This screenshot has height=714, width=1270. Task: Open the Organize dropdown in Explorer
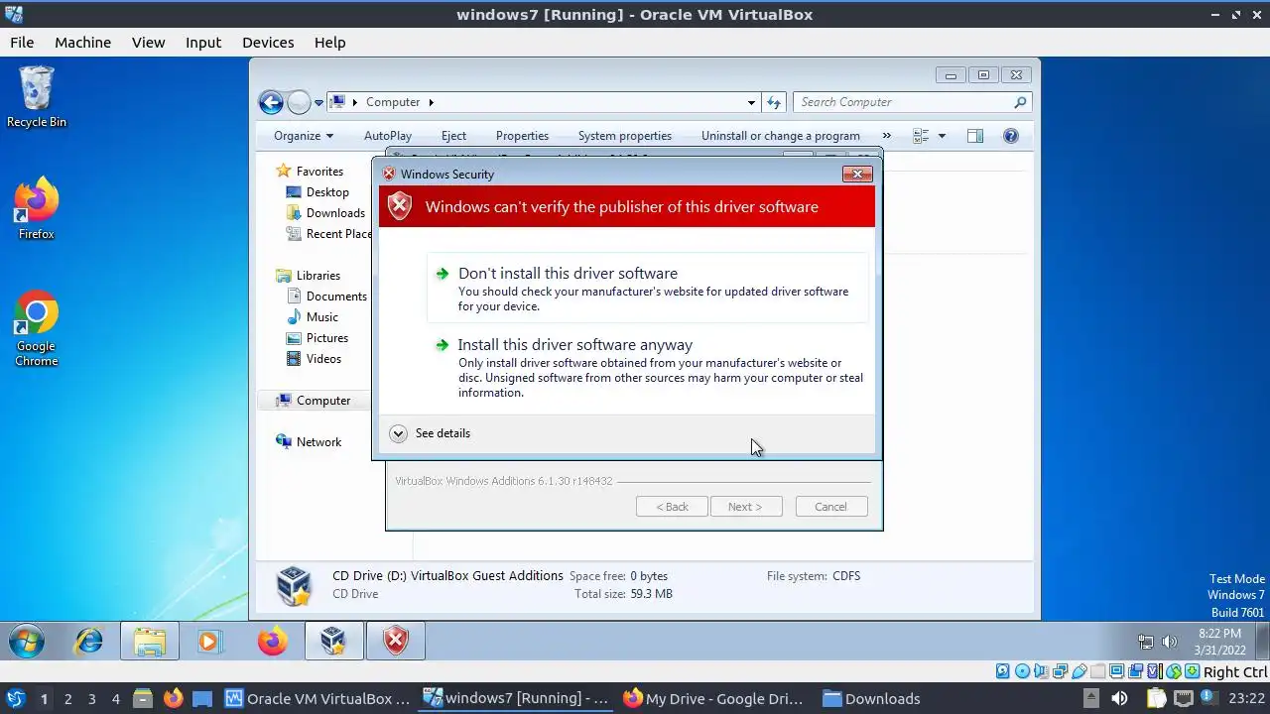pyautogui.click(x=304, y=136)
